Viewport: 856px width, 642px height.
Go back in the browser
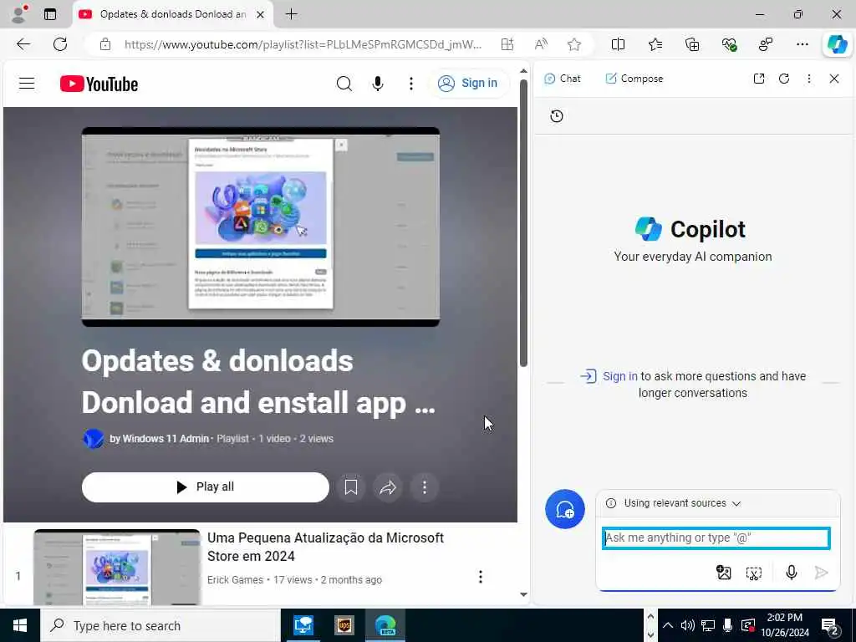tap(23, 44)
